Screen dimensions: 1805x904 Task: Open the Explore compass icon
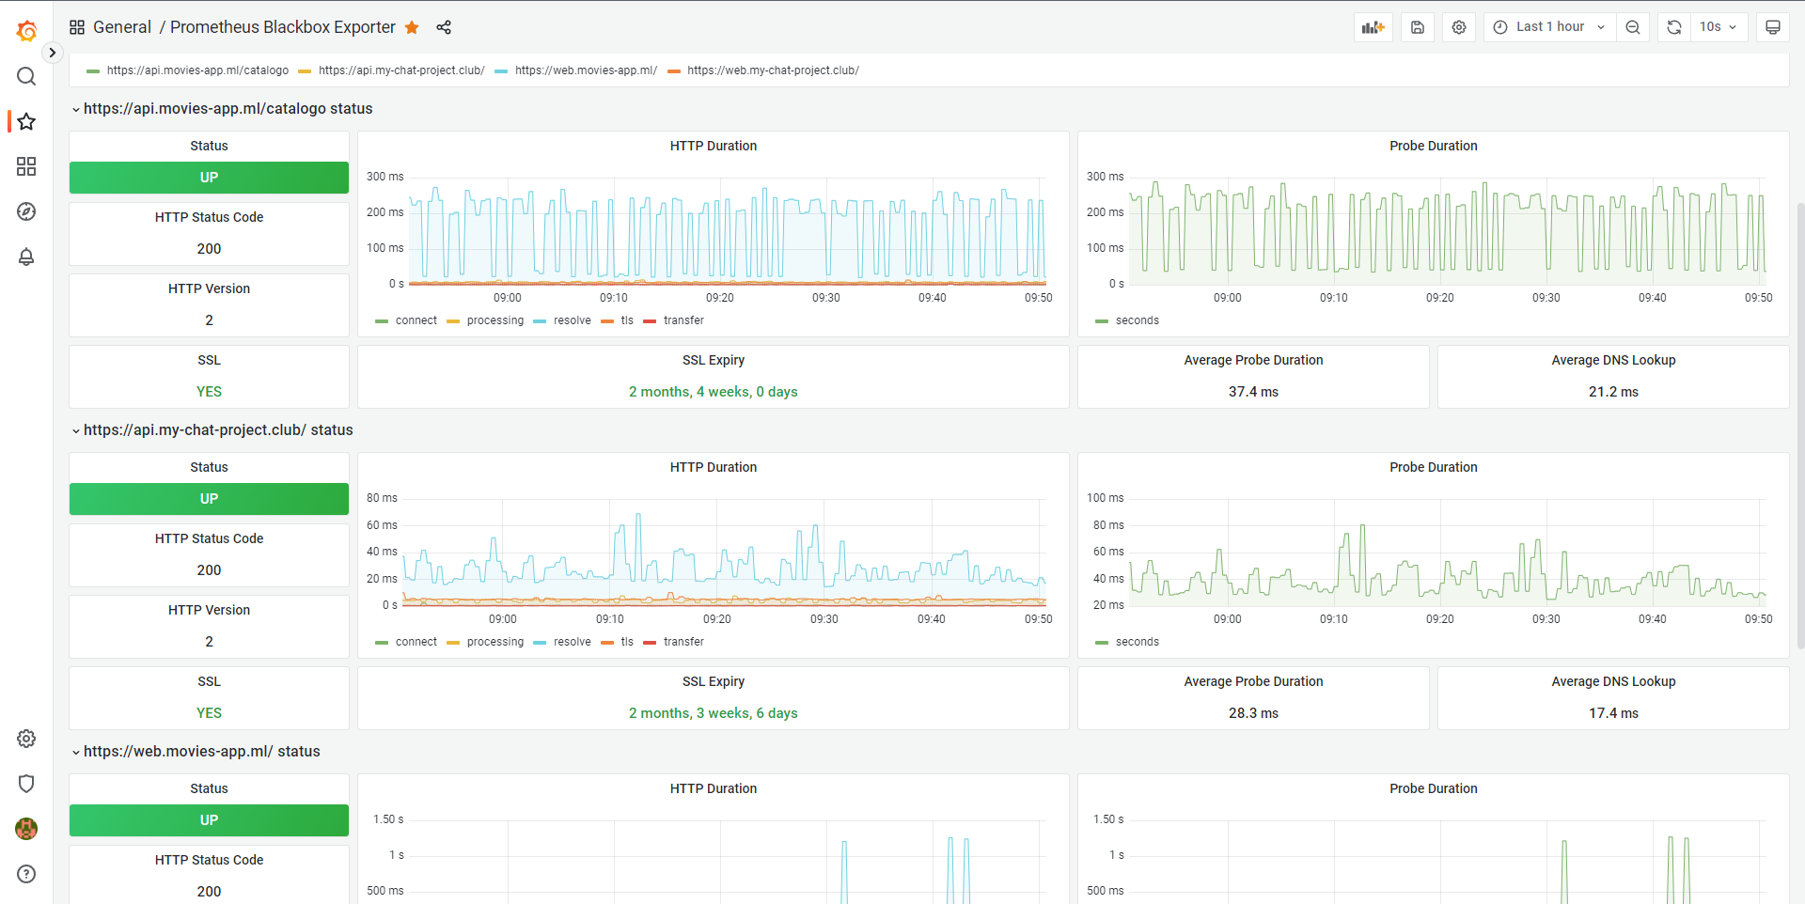[x=26, y=211]
